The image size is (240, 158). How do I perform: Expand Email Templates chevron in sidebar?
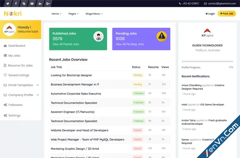coord(38,85)
